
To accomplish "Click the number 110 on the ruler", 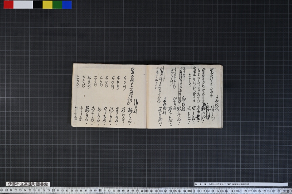I will [x=193, y=191].
